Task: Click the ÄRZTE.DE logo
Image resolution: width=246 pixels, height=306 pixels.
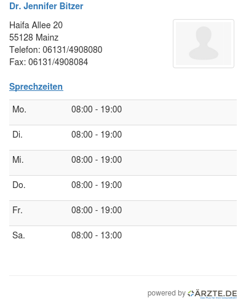Action: (212, 294)
